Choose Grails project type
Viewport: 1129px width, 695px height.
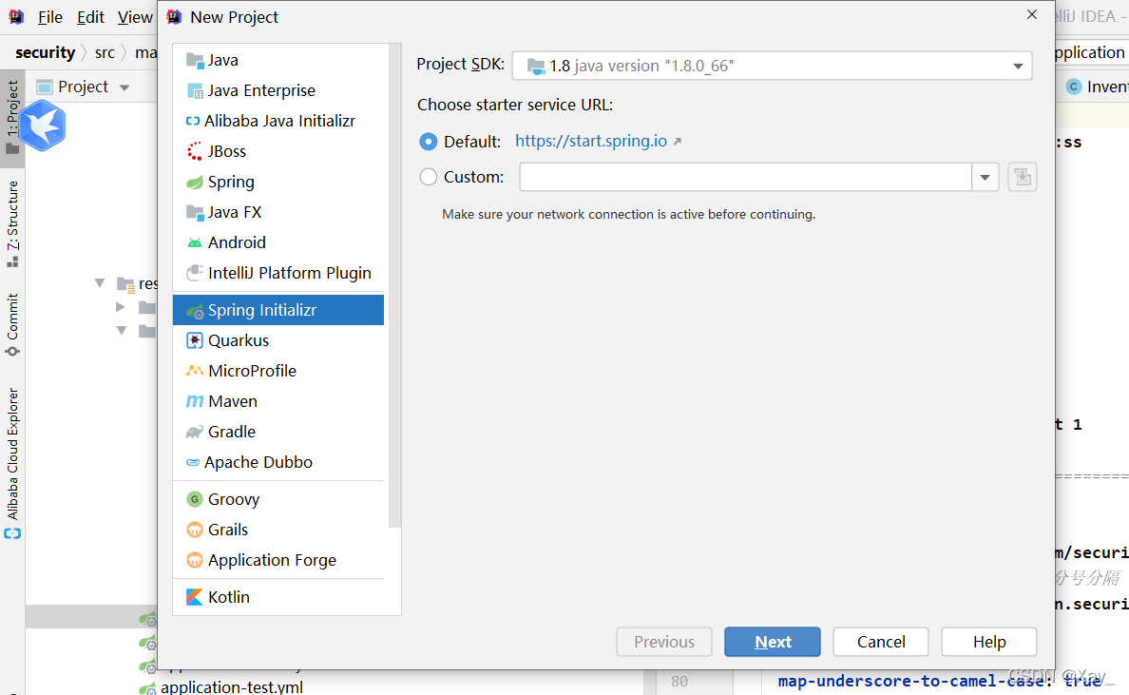[277, 530]
